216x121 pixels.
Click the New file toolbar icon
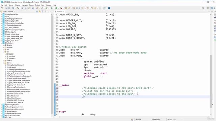click(x=2, y=8)
